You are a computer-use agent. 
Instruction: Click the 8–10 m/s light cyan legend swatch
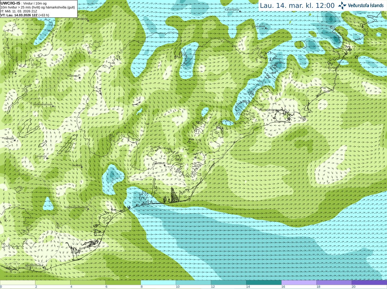[158, 283]
